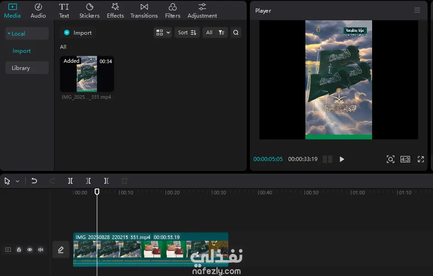Switch to the Transitions tab
Viewport: 433px width, 276px height.
coord(144,10)
